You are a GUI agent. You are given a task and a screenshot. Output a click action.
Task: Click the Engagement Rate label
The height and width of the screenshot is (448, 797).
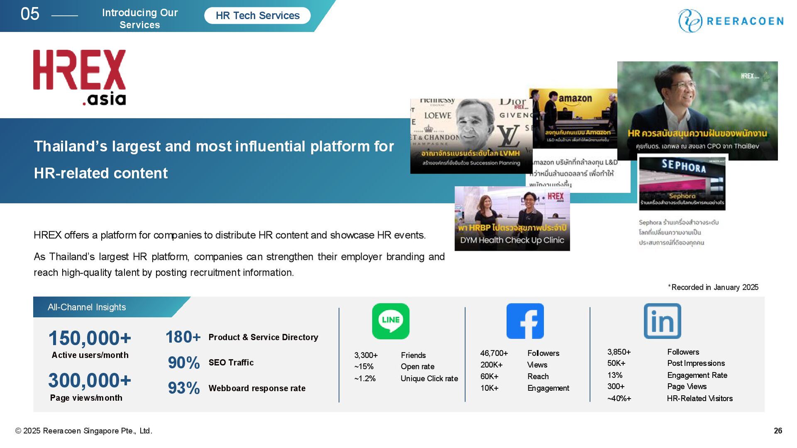[697, 375]
